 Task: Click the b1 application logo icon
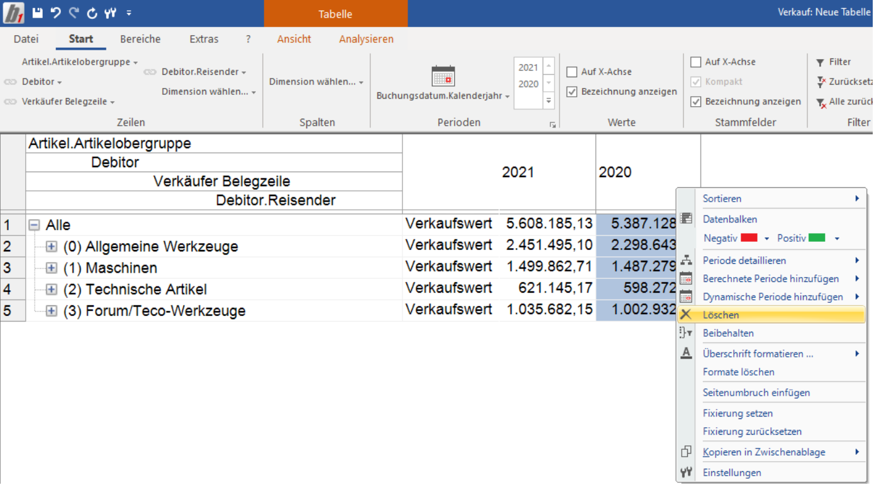tap(14, 13)
